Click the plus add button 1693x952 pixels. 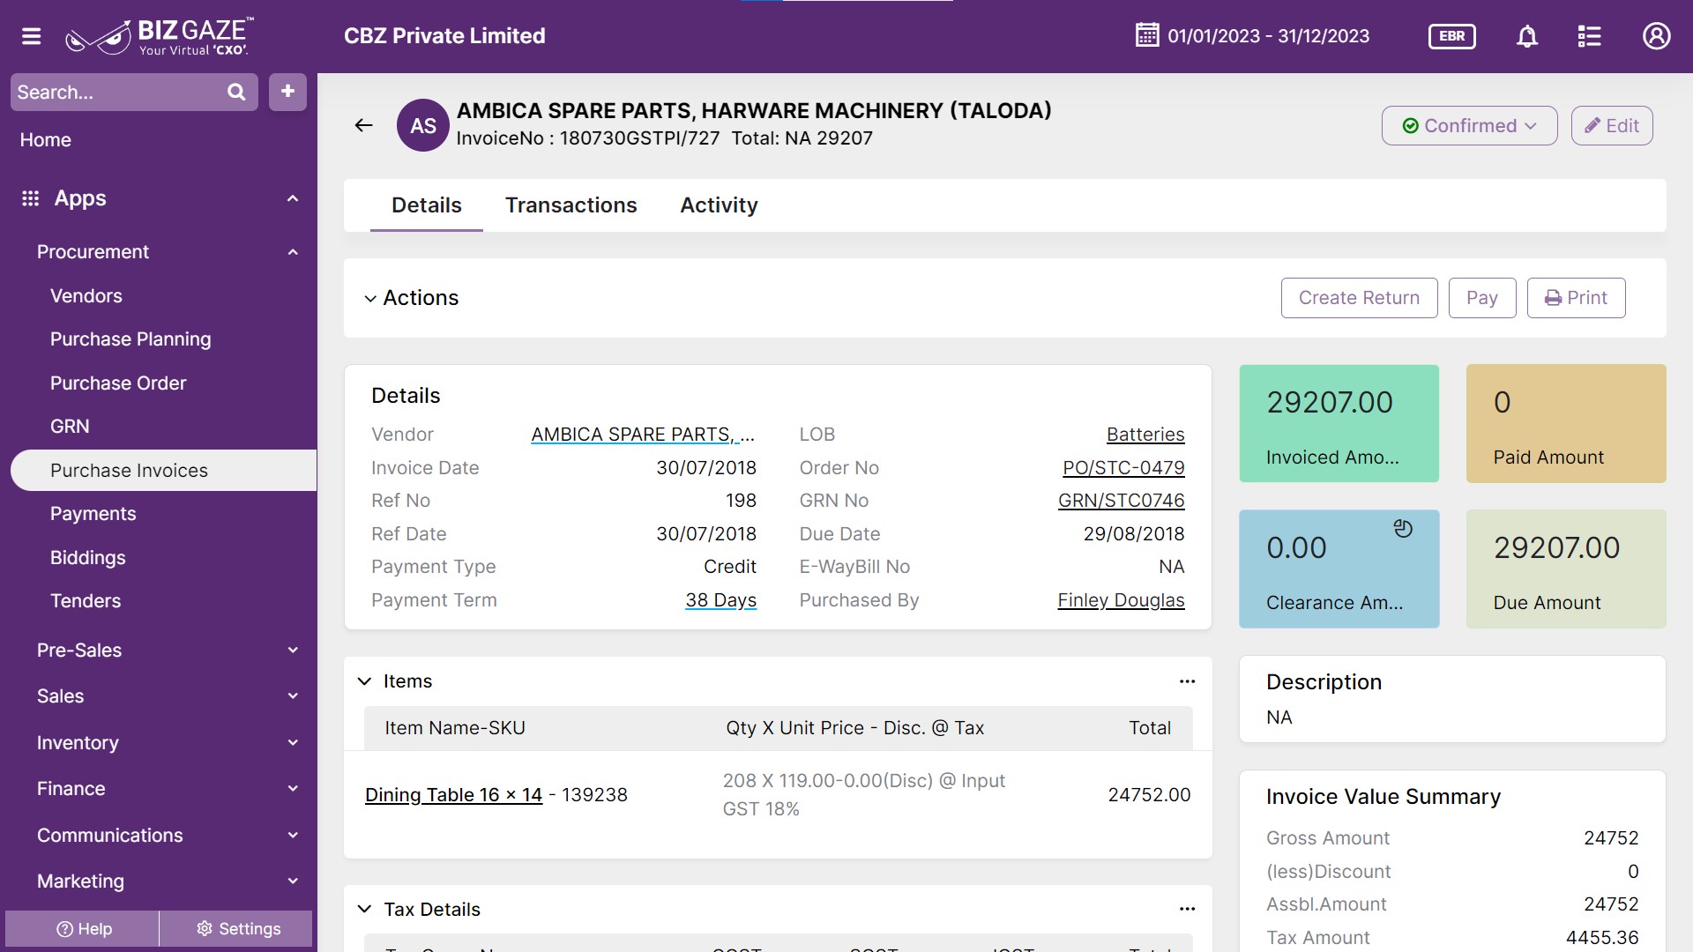click(x=287, y=92)
